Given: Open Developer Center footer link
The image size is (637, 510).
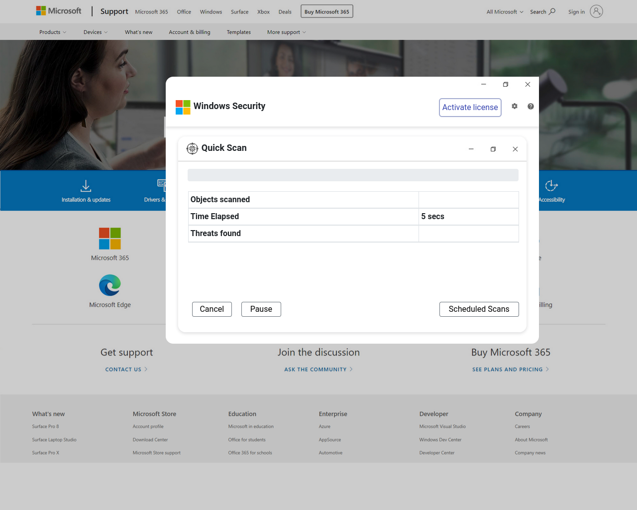Looking at the screenshot, I should click(x=437, y=453).
